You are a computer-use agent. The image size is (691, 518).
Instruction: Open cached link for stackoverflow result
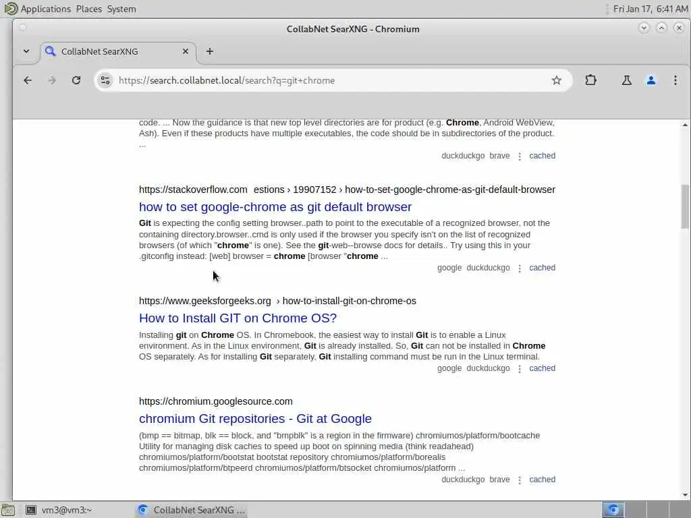tap(542, 268)
